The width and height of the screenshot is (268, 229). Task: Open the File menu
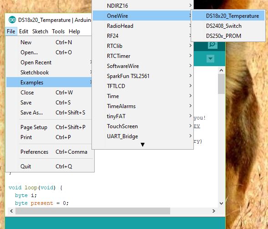(x=11, y=31)
